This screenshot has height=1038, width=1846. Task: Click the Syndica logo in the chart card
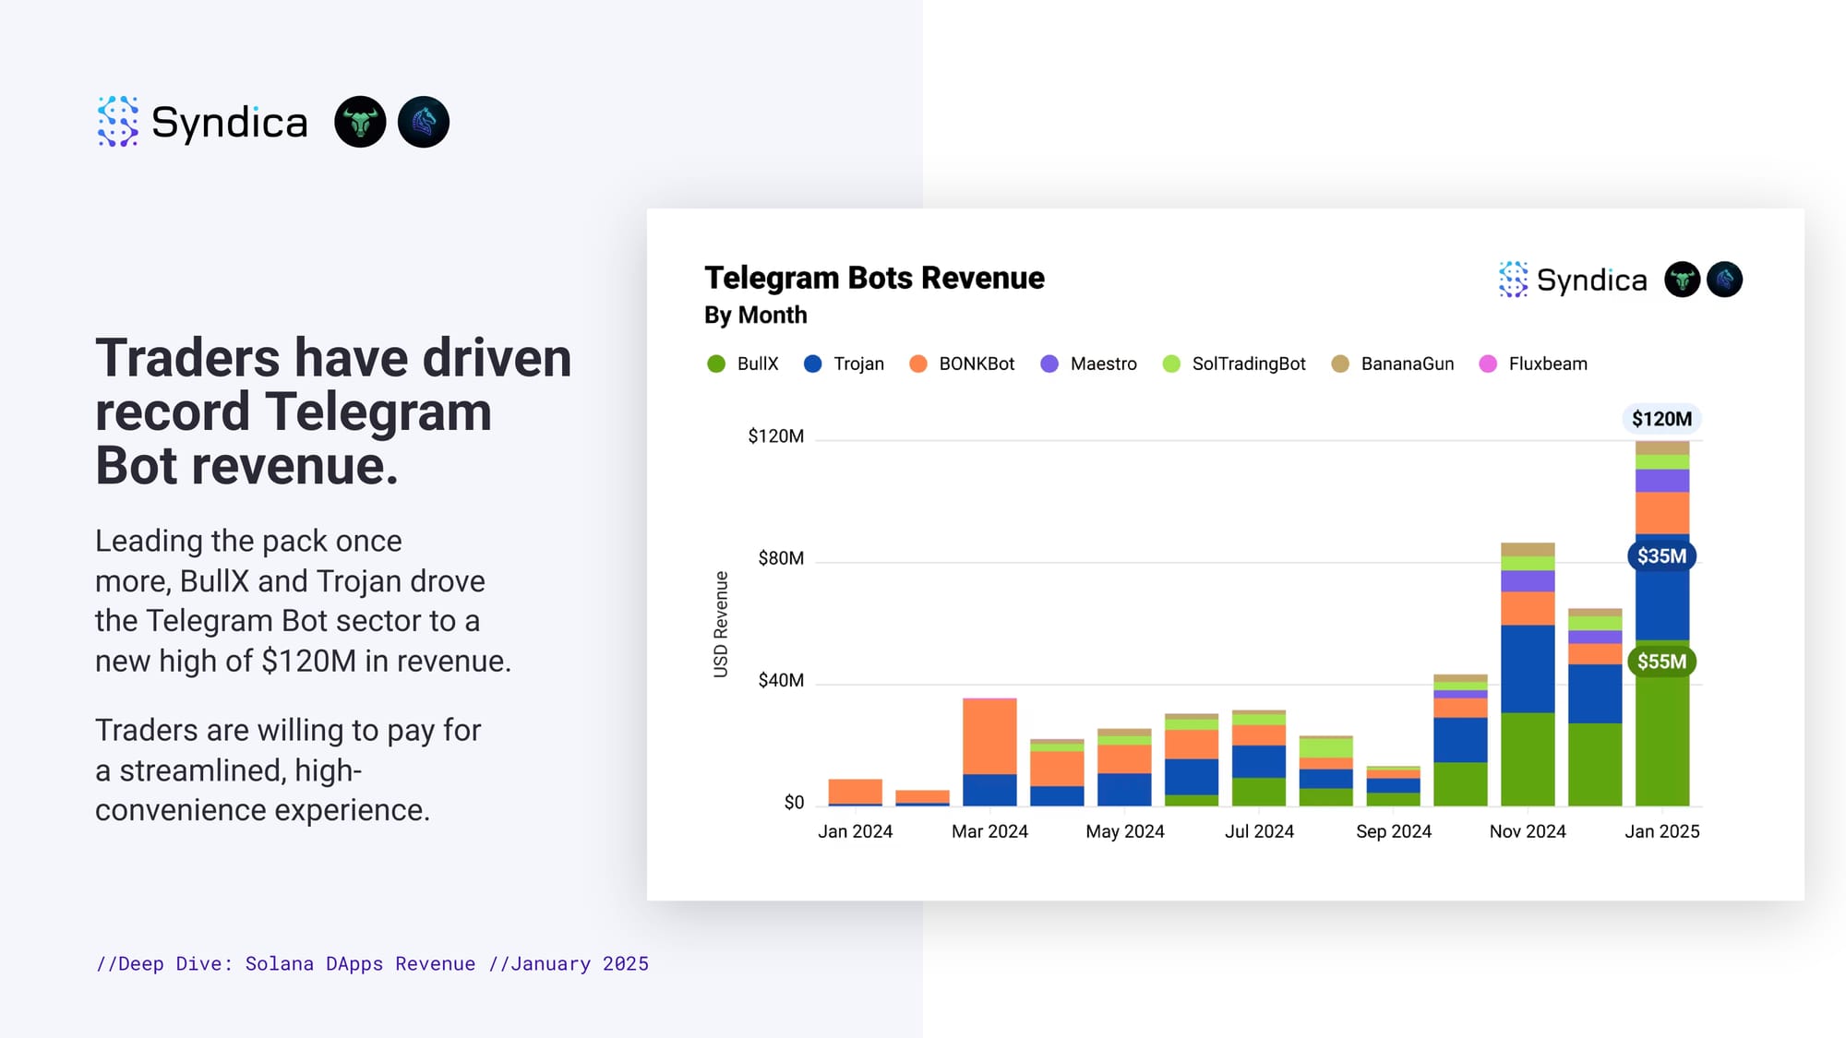[1573, 280]
